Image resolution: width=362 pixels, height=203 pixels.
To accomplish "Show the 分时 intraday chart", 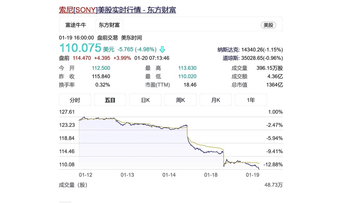I will pyautogui.click(x=75, y=100).
